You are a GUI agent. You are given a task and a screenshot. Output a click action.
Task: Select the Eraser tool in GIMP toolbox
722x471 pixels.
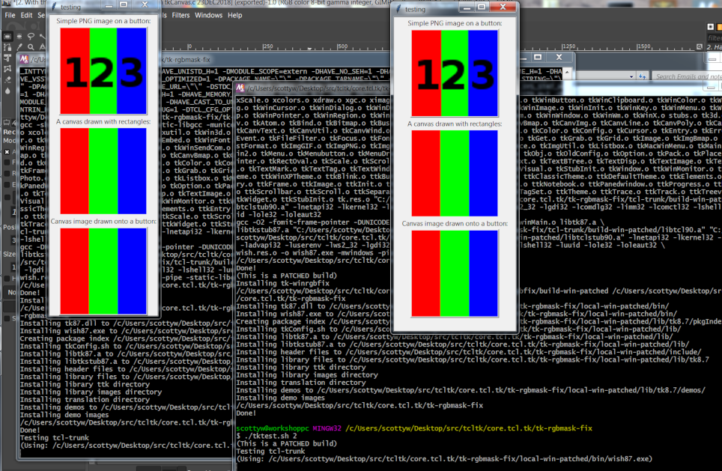[x=7, y=80]
